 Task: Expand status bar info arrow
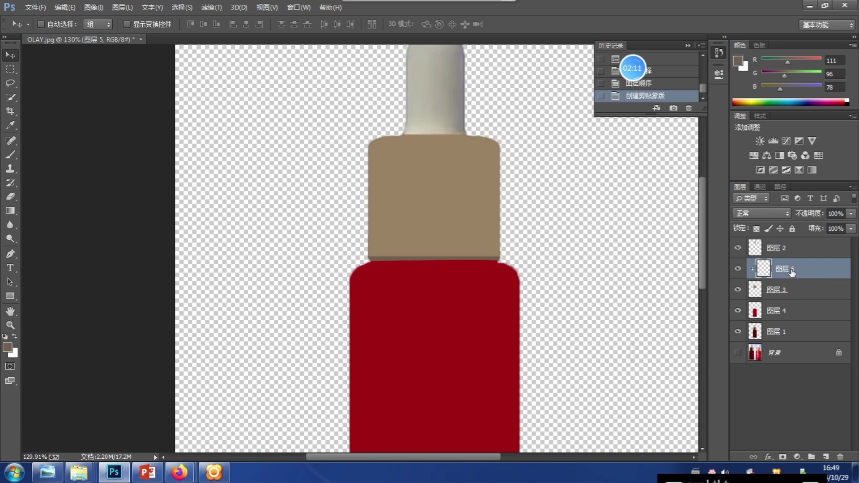(156, 457)
